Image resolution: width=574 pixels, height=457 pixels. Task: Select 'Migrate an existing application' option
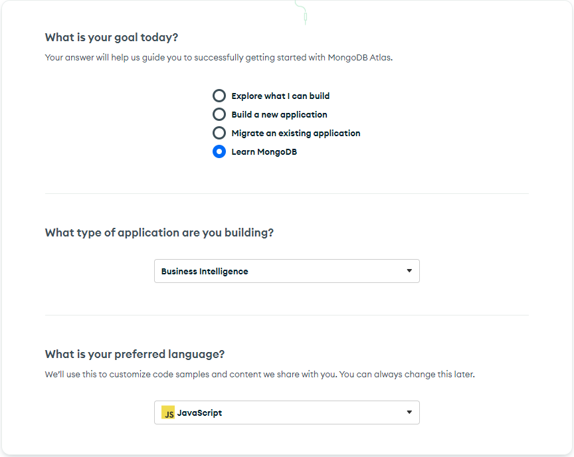coord(219,133)
